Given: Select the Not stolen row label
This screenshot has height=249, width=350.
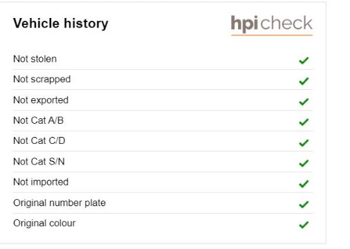Looking at the screenshot, I should pyautogui.click(x=35, y=59).
